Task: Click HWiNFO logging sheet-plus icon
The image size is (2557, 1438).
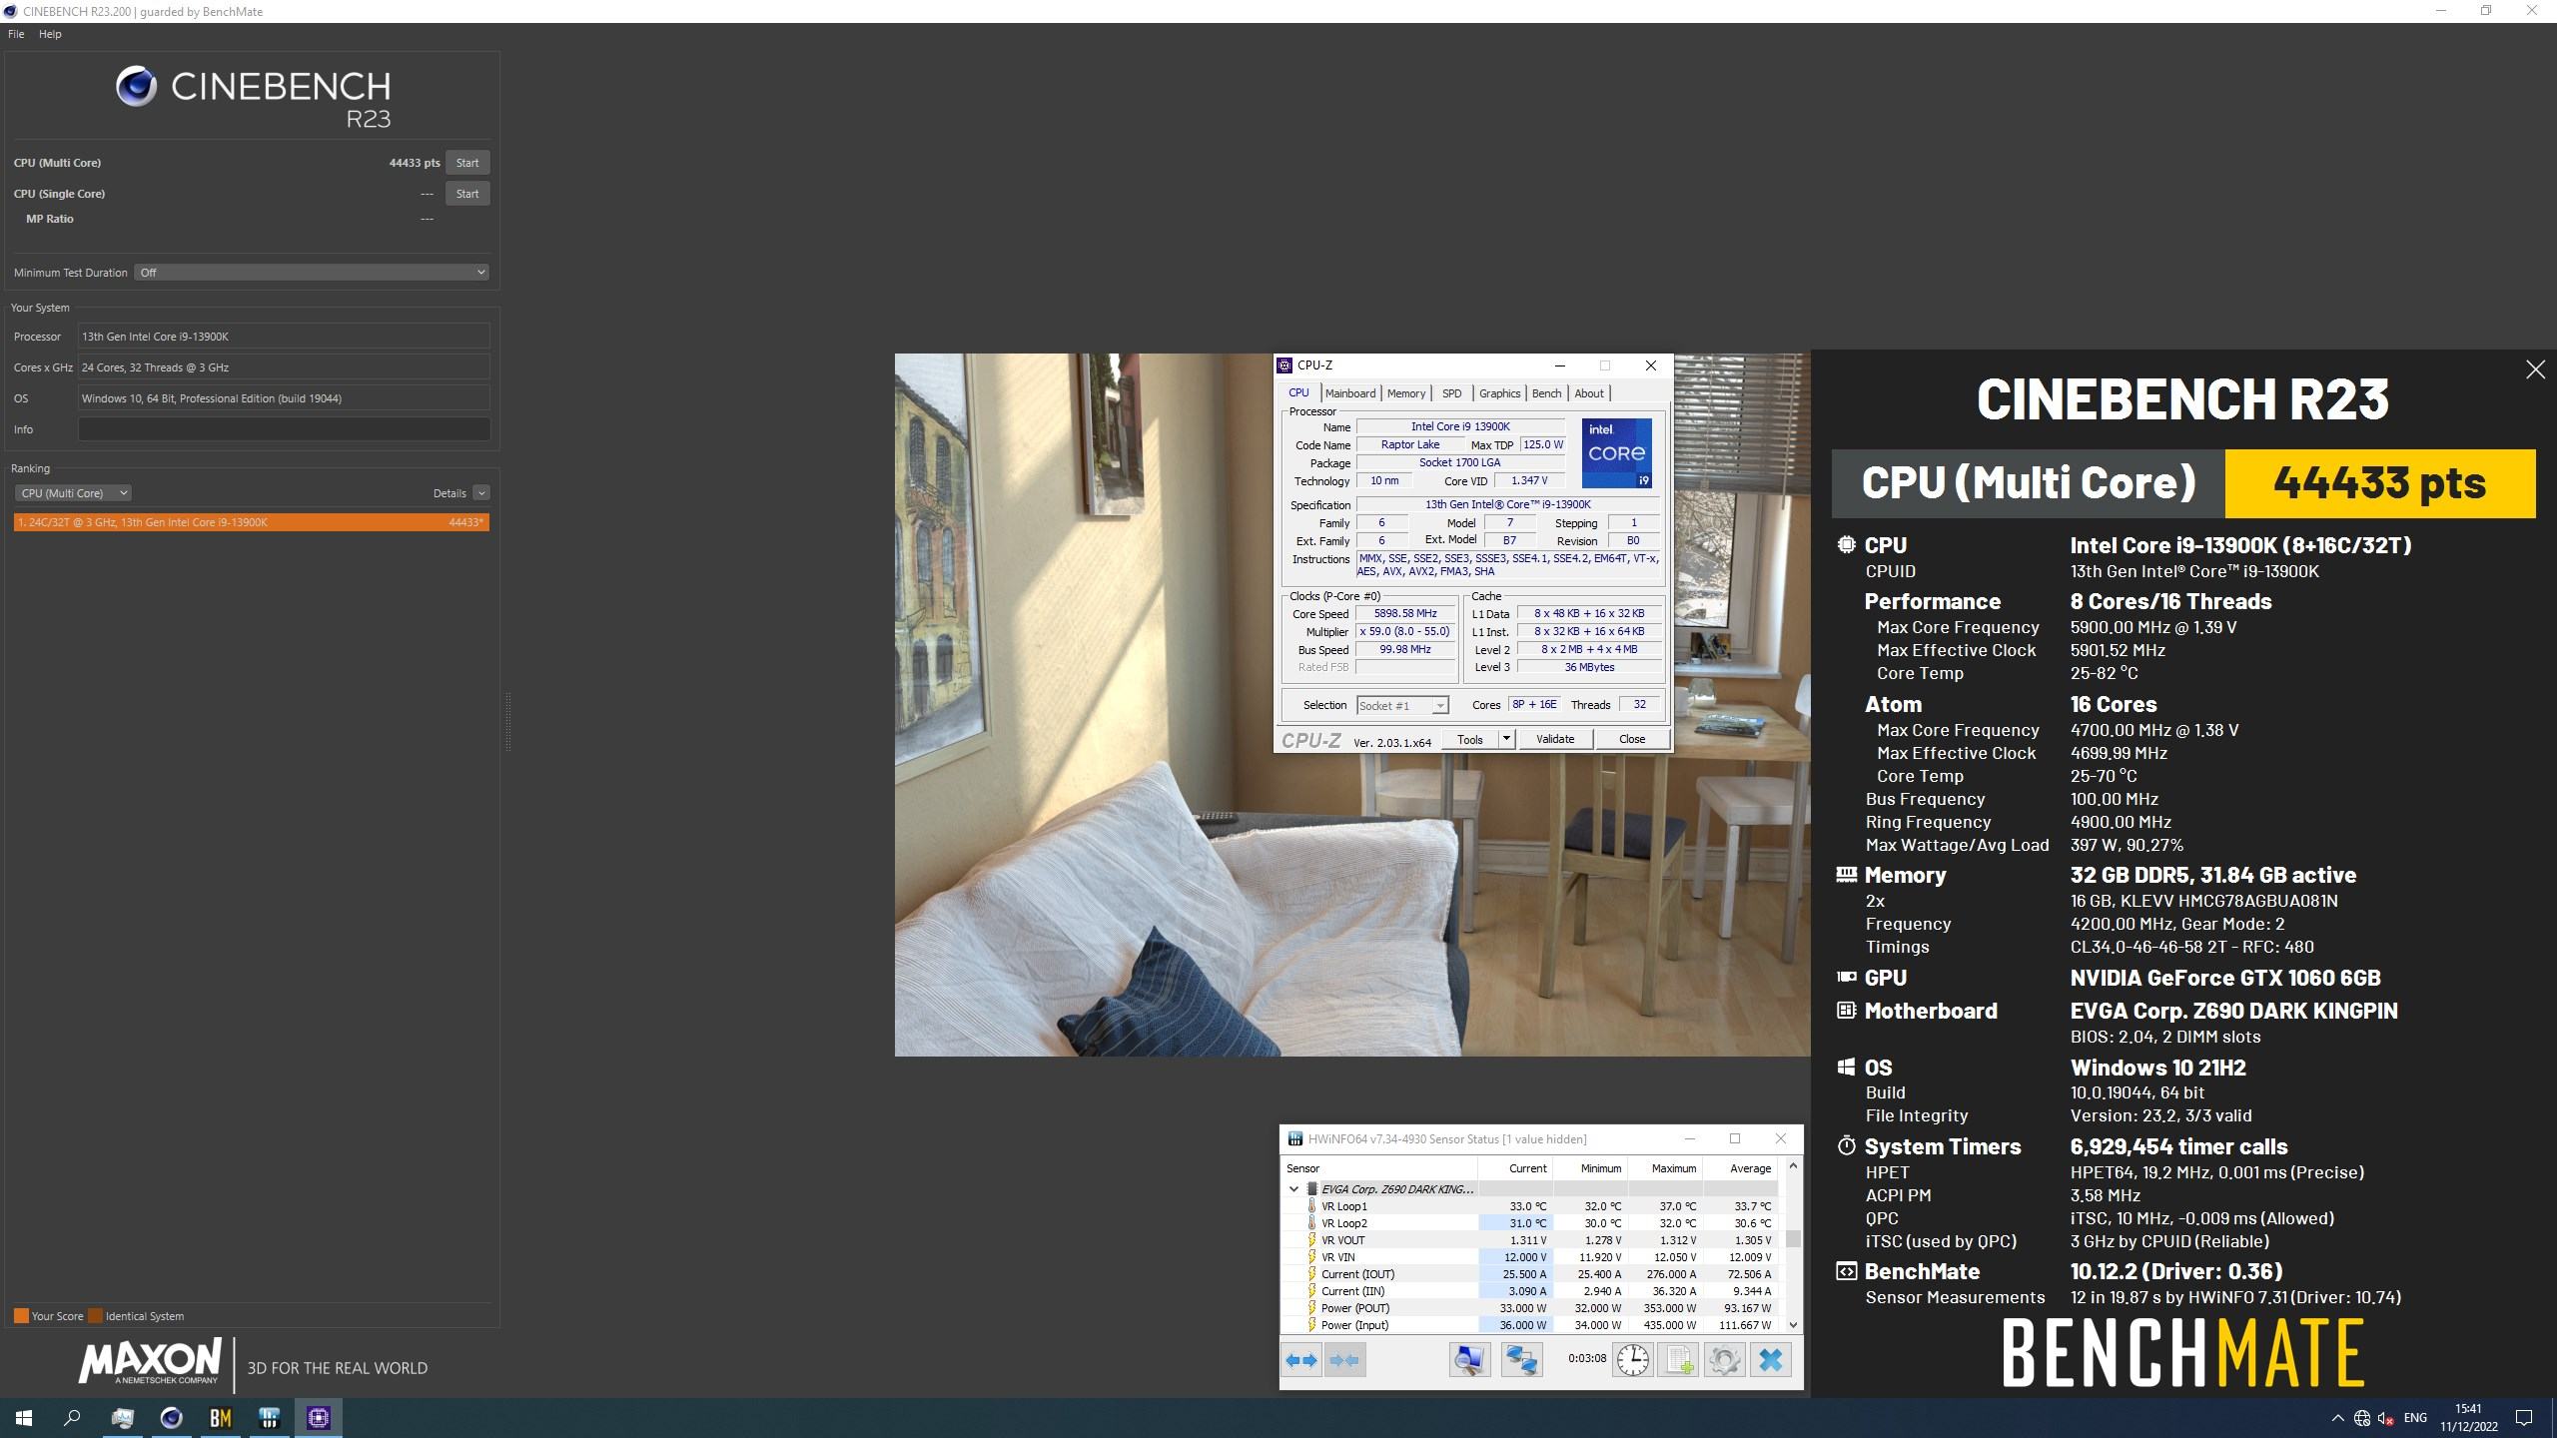Action: [x=1679, y=1360]
